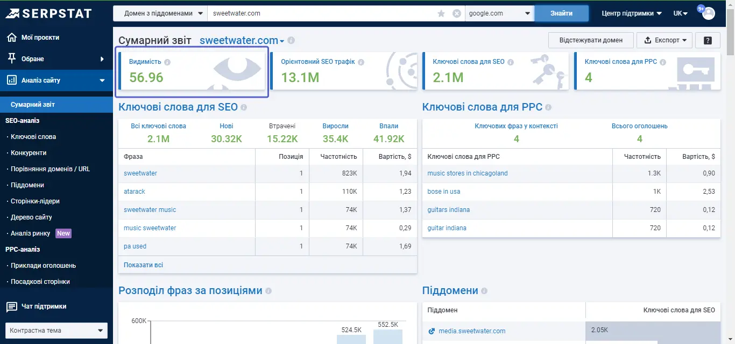Screen dimensions: 735x344
Task: Click the Показати всі link
Action: [143, 265]
